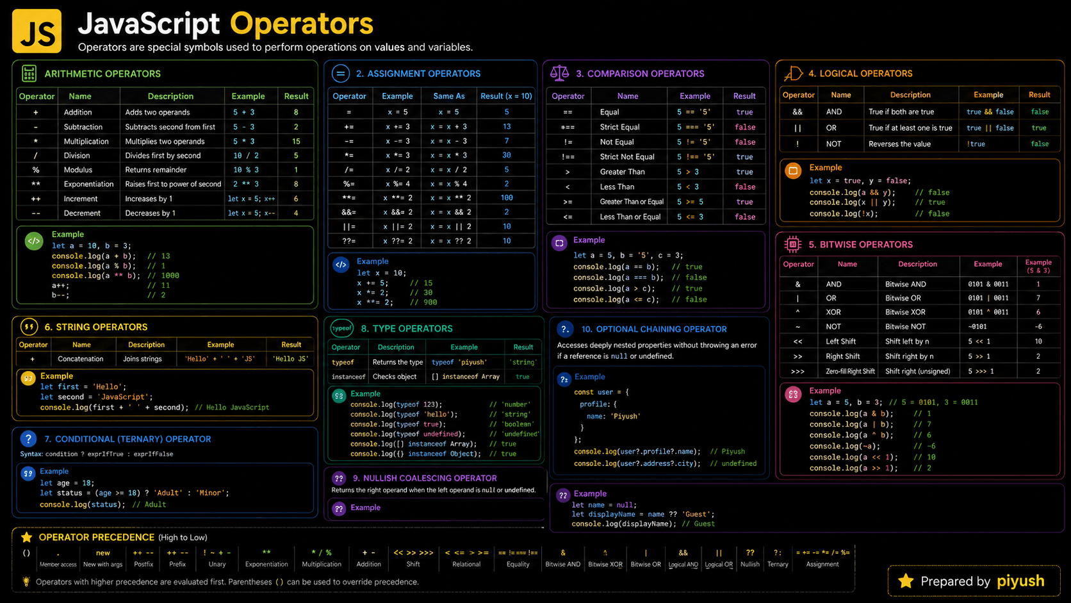1071x603 pixels.
Task: Click 'x = x ?? 2' cell
Action: coord(450,242)
